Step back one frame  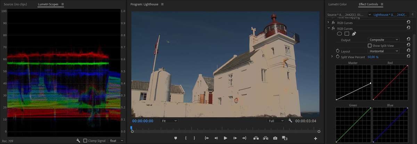[x=216, y=138]
